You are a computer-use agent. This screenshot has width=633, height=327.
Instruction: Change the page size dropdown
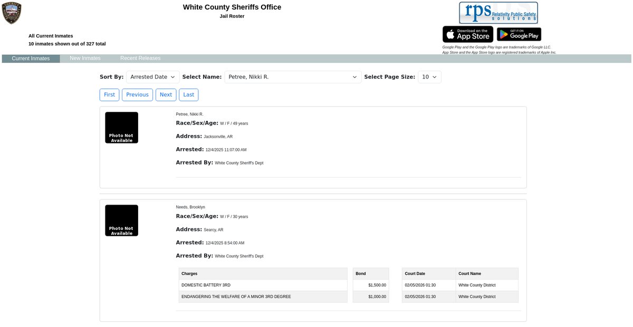[x=429, y=77]
